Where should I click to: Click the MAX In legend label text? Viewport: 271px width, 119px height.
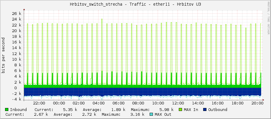coord(191,109)
